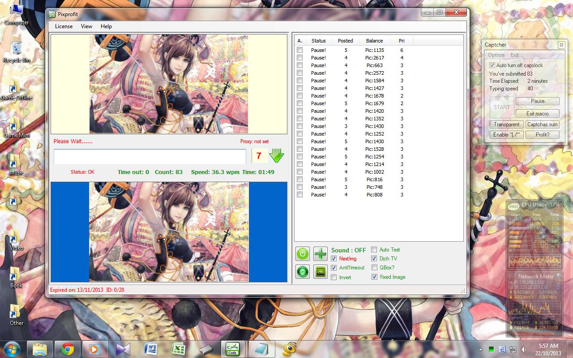Screen dimensions: 573x358
Task: Click the Pic:1002 balance cell
Action: pos(374,172)
